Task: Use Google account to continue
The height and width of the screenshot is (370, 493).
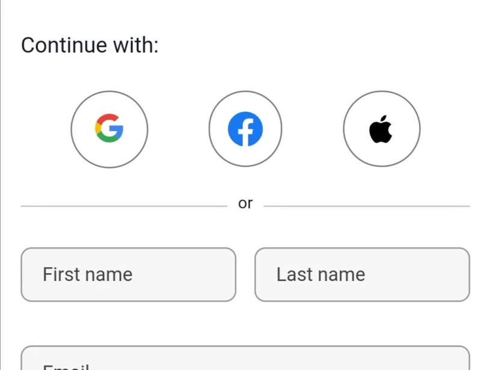Action: coord(109,129)
